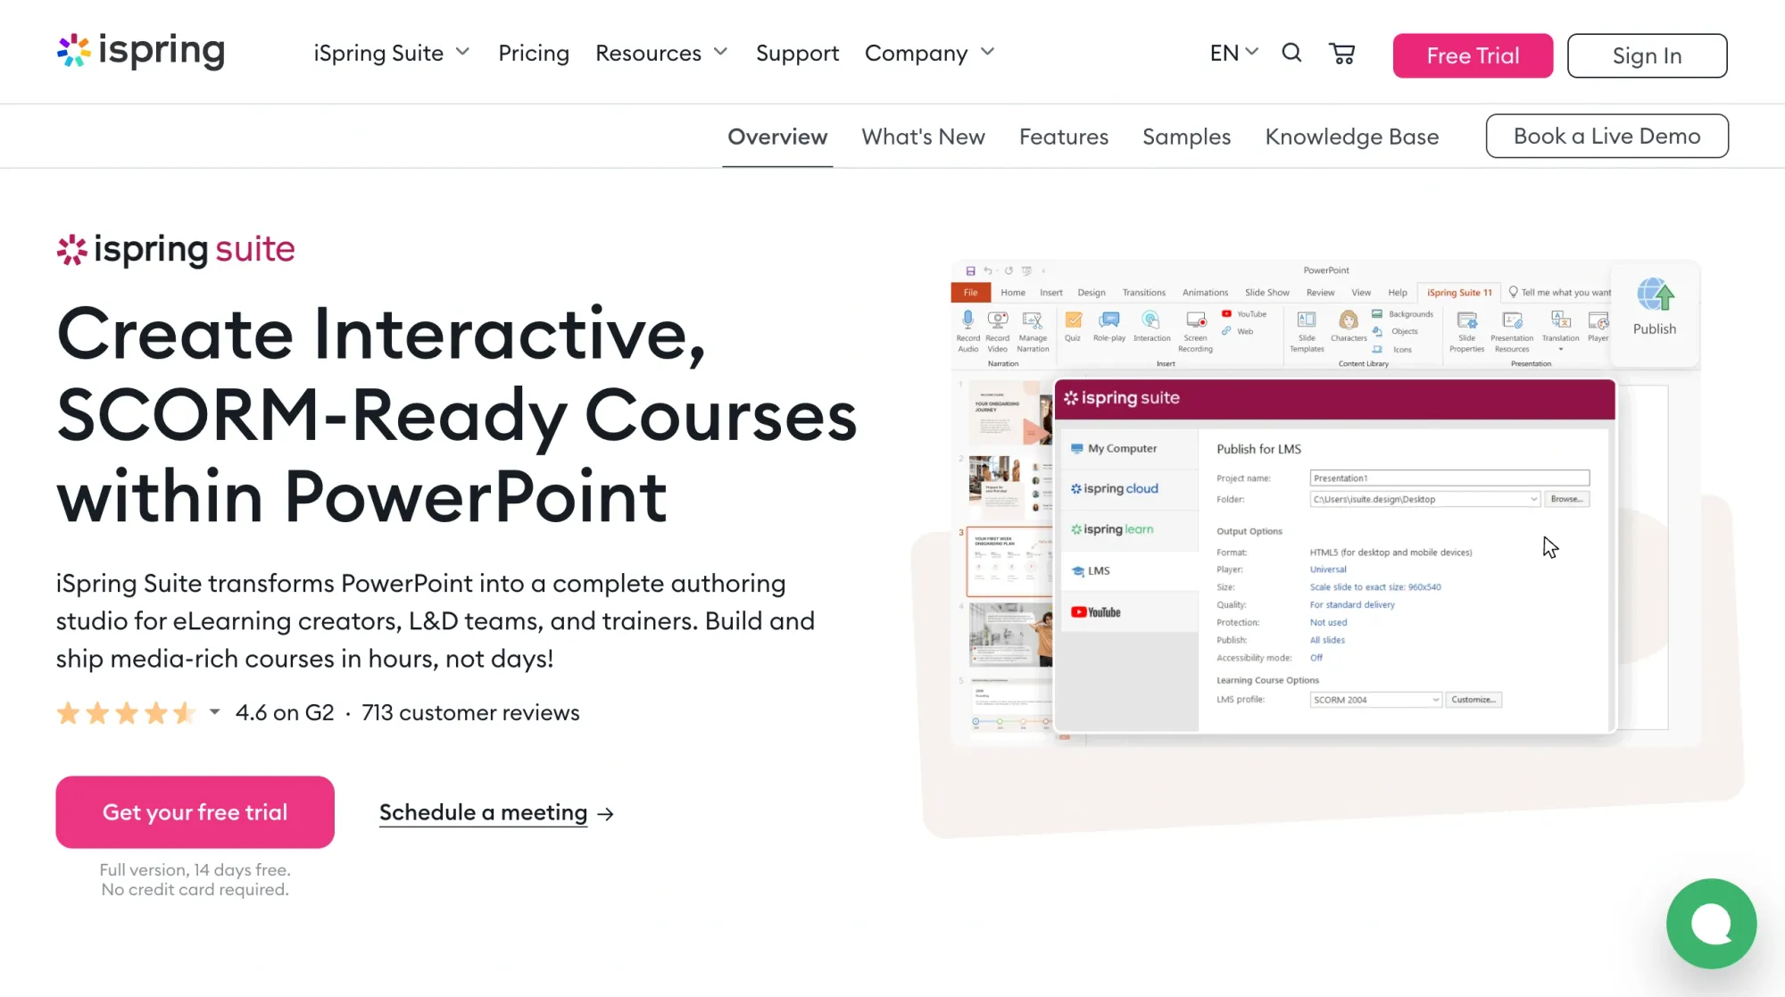Insert a Quiz from the ribbon
Viewport: 1785px width, 997px height.
1074,321
